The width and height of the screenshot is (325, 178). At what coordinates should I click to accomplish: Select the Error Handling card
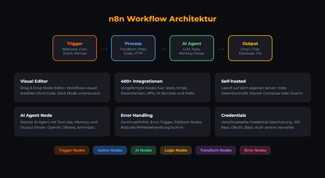[162, 122]
